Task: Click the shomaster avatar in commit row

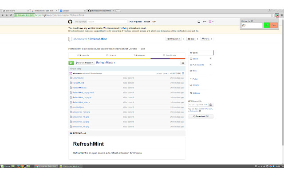Action: tap(71, 73)
